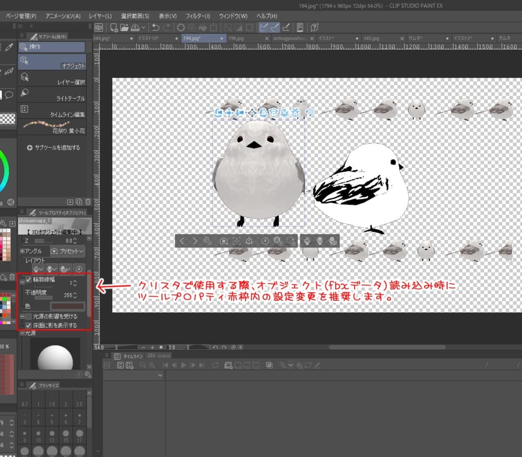The image size is (522, 457).
Task: Collapse the Light Source (光源) section
Action: coord(22,333)
